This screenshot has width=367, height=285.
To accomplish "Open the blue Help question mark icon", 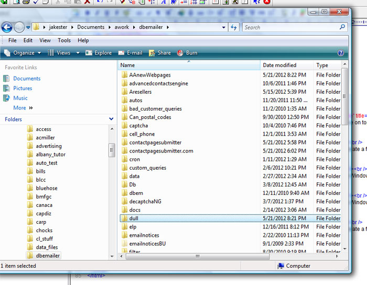I will pos(341,53).
